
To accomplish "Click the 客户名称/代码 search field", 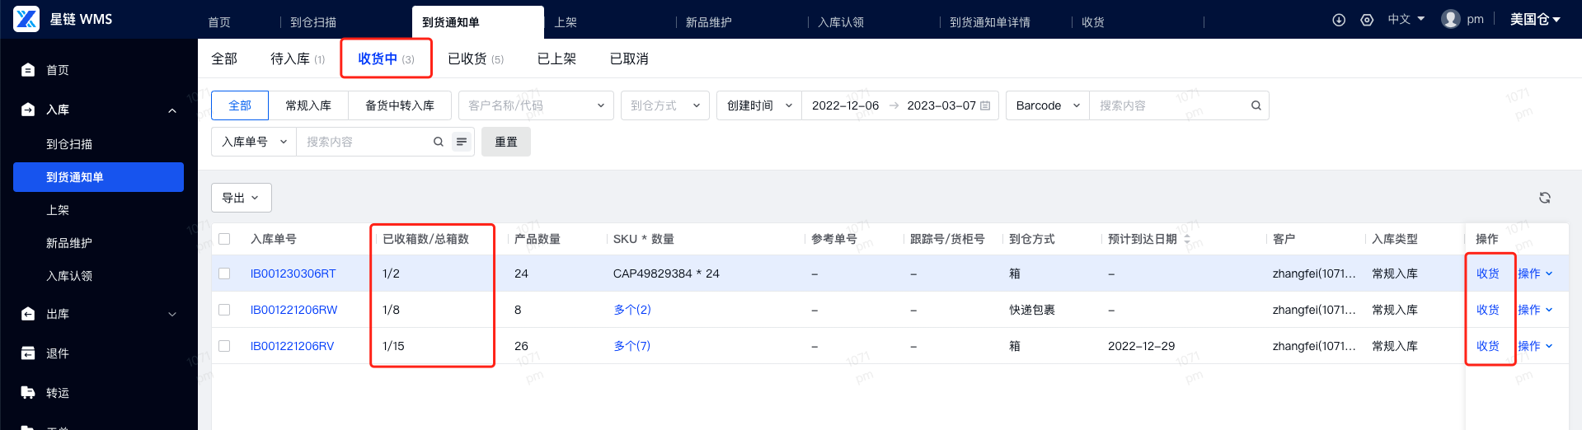I will 528,105.
